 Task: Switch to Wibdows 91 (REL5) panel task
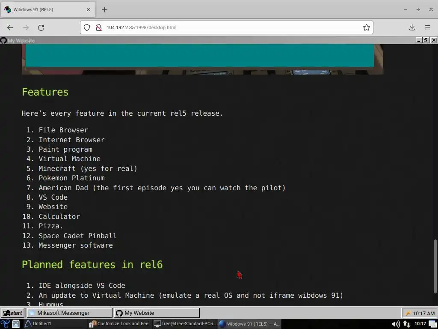249,324
